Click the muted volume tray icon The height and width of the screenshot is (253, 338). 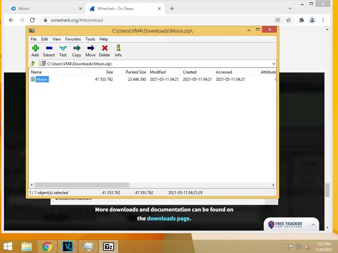coord(307,247)
